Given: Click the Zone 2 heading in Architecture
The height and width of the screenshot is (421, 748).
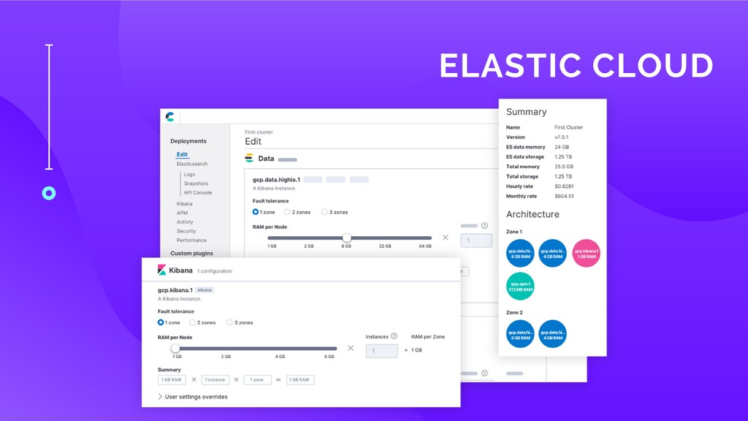Looking at the screenshot, I should (514, 313).
